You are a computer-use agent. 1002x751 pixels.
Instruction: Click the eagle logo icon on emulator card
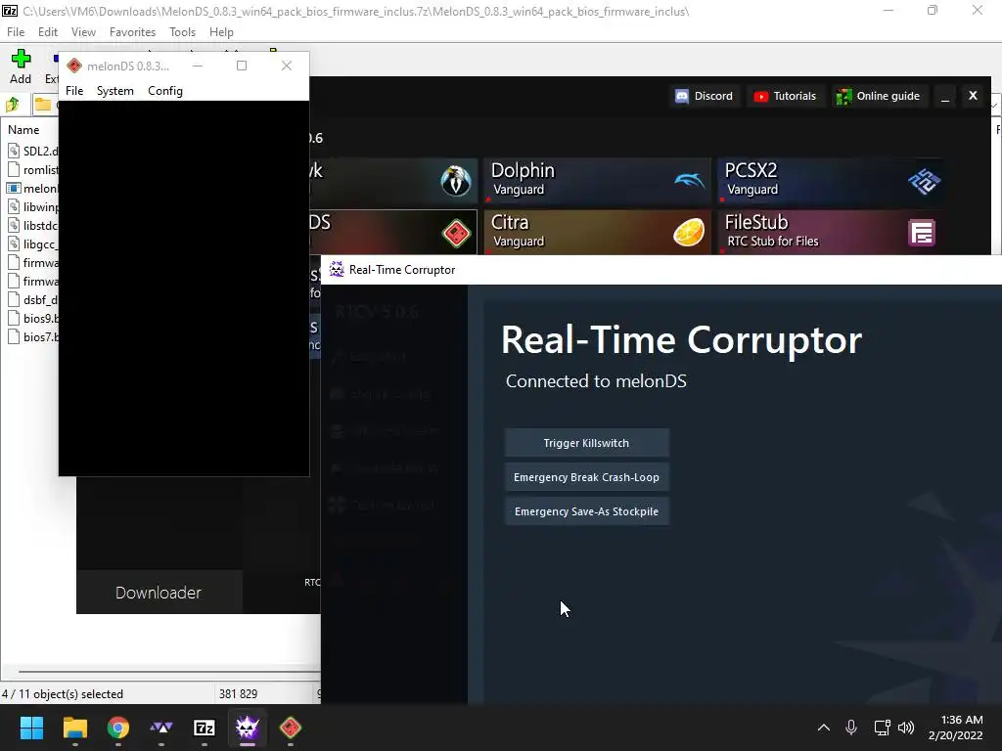pos(456,181)
